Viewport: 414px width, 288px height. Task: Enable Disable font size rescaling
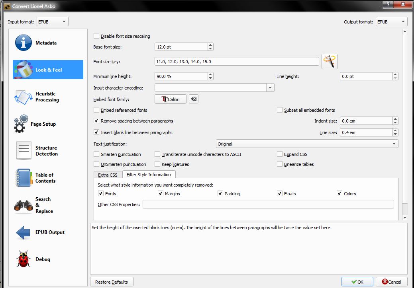click(x=96, y=36)
